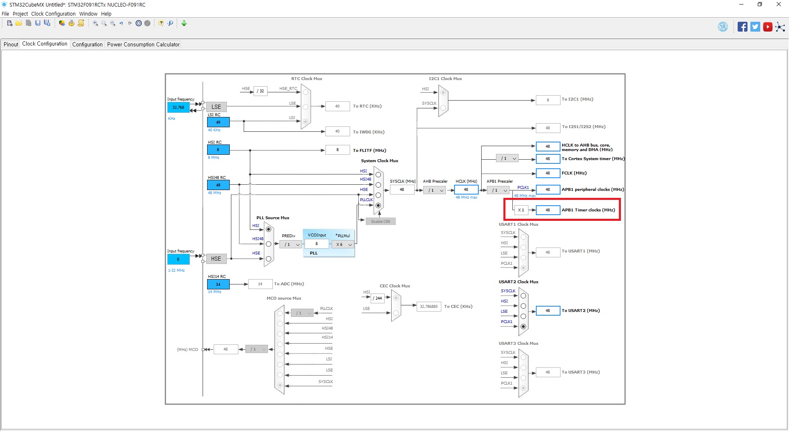Select PLLCLK source in System Clock Mux
Image resolution: width=789 pixels, height=431 pixels.
tap(378, 205)
